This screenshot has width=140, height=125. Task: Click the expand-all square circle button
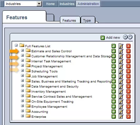130,37
